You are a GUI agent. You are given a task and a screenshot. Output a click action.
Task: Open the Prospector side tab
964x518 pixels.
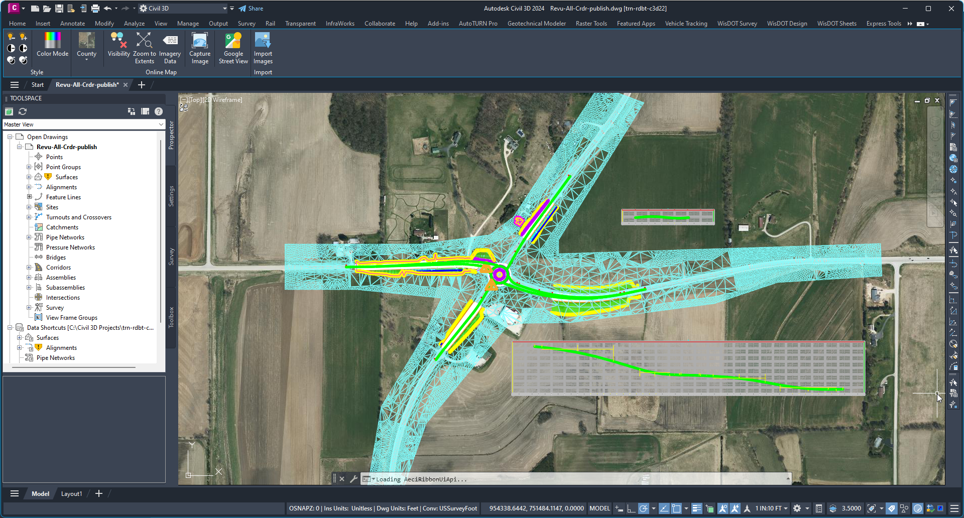pos(171,135)
